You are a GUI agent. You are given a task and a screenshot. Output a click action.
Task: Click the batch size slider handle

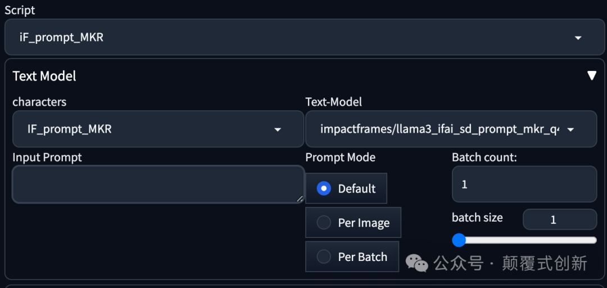[x=459, y=240]
